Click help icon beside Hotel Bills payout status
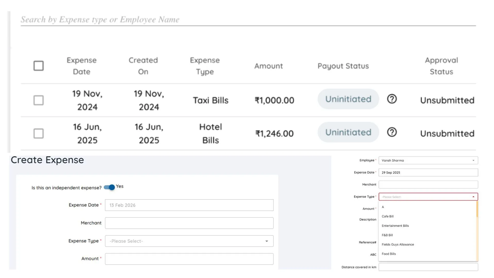The image size is (494, 278). 392,132
